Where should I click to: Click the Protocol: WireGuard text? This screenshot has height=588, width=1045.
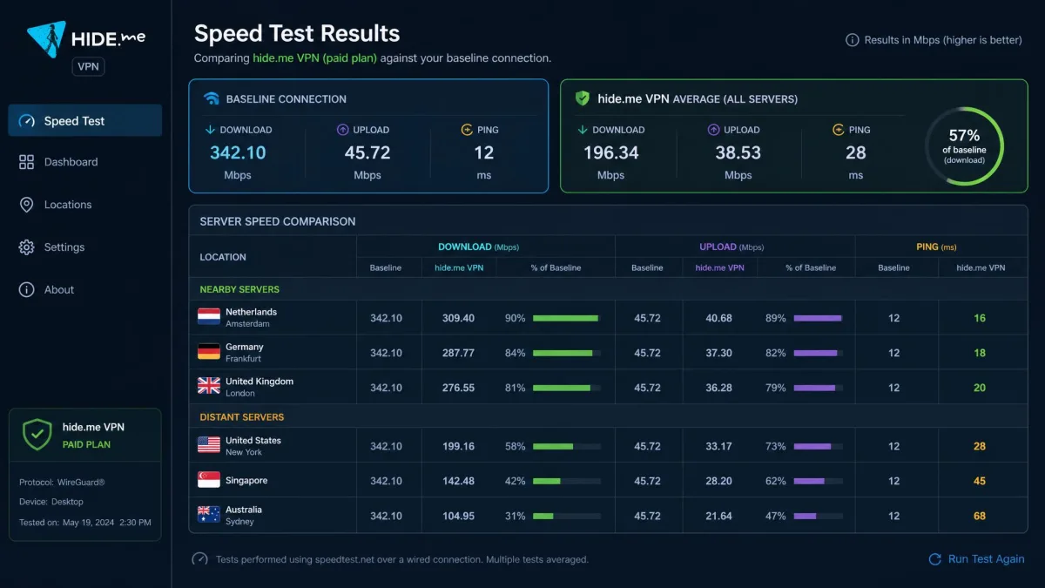tap(62, 482)
